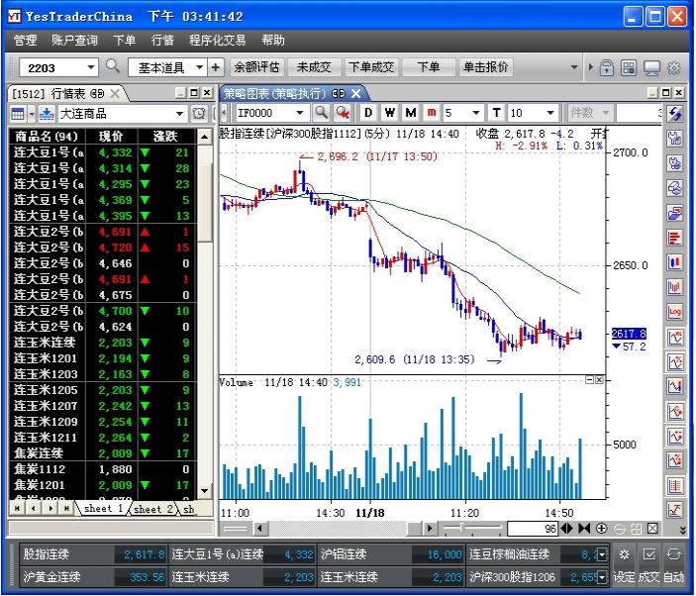This screenshot has height=596, width=696.
Task: Open the 程序化交易 menu
Action: (x=217, y=41)
